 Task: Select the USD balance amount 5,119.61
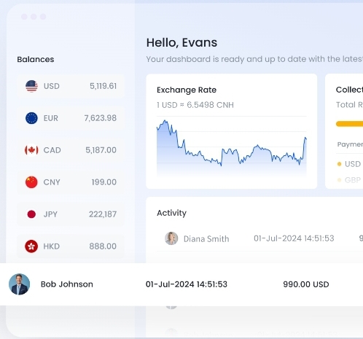pos(103,86)
